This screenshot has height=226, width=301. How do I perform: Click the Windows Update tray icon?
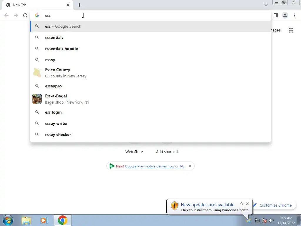pos(249,220)
